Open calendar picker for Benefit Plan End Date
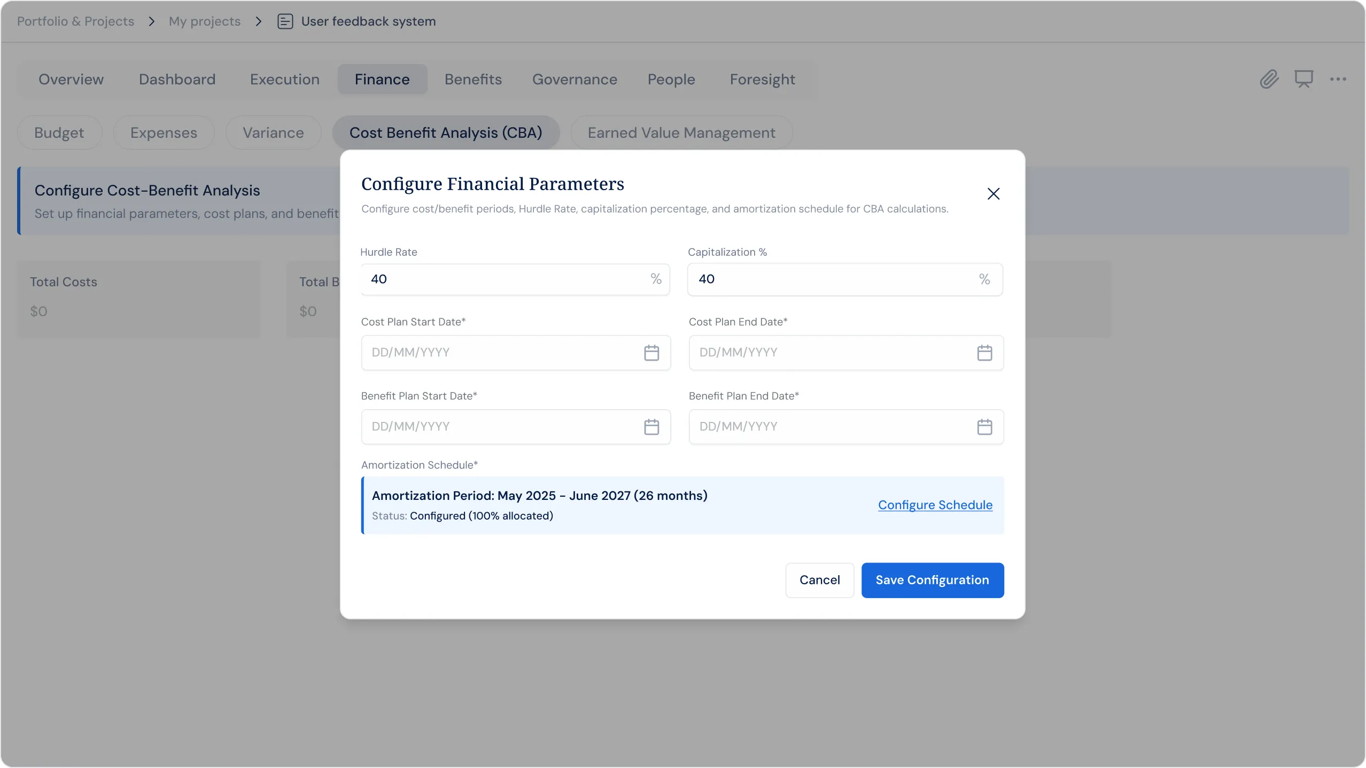The image size is (1366, 768). [984, 427]
